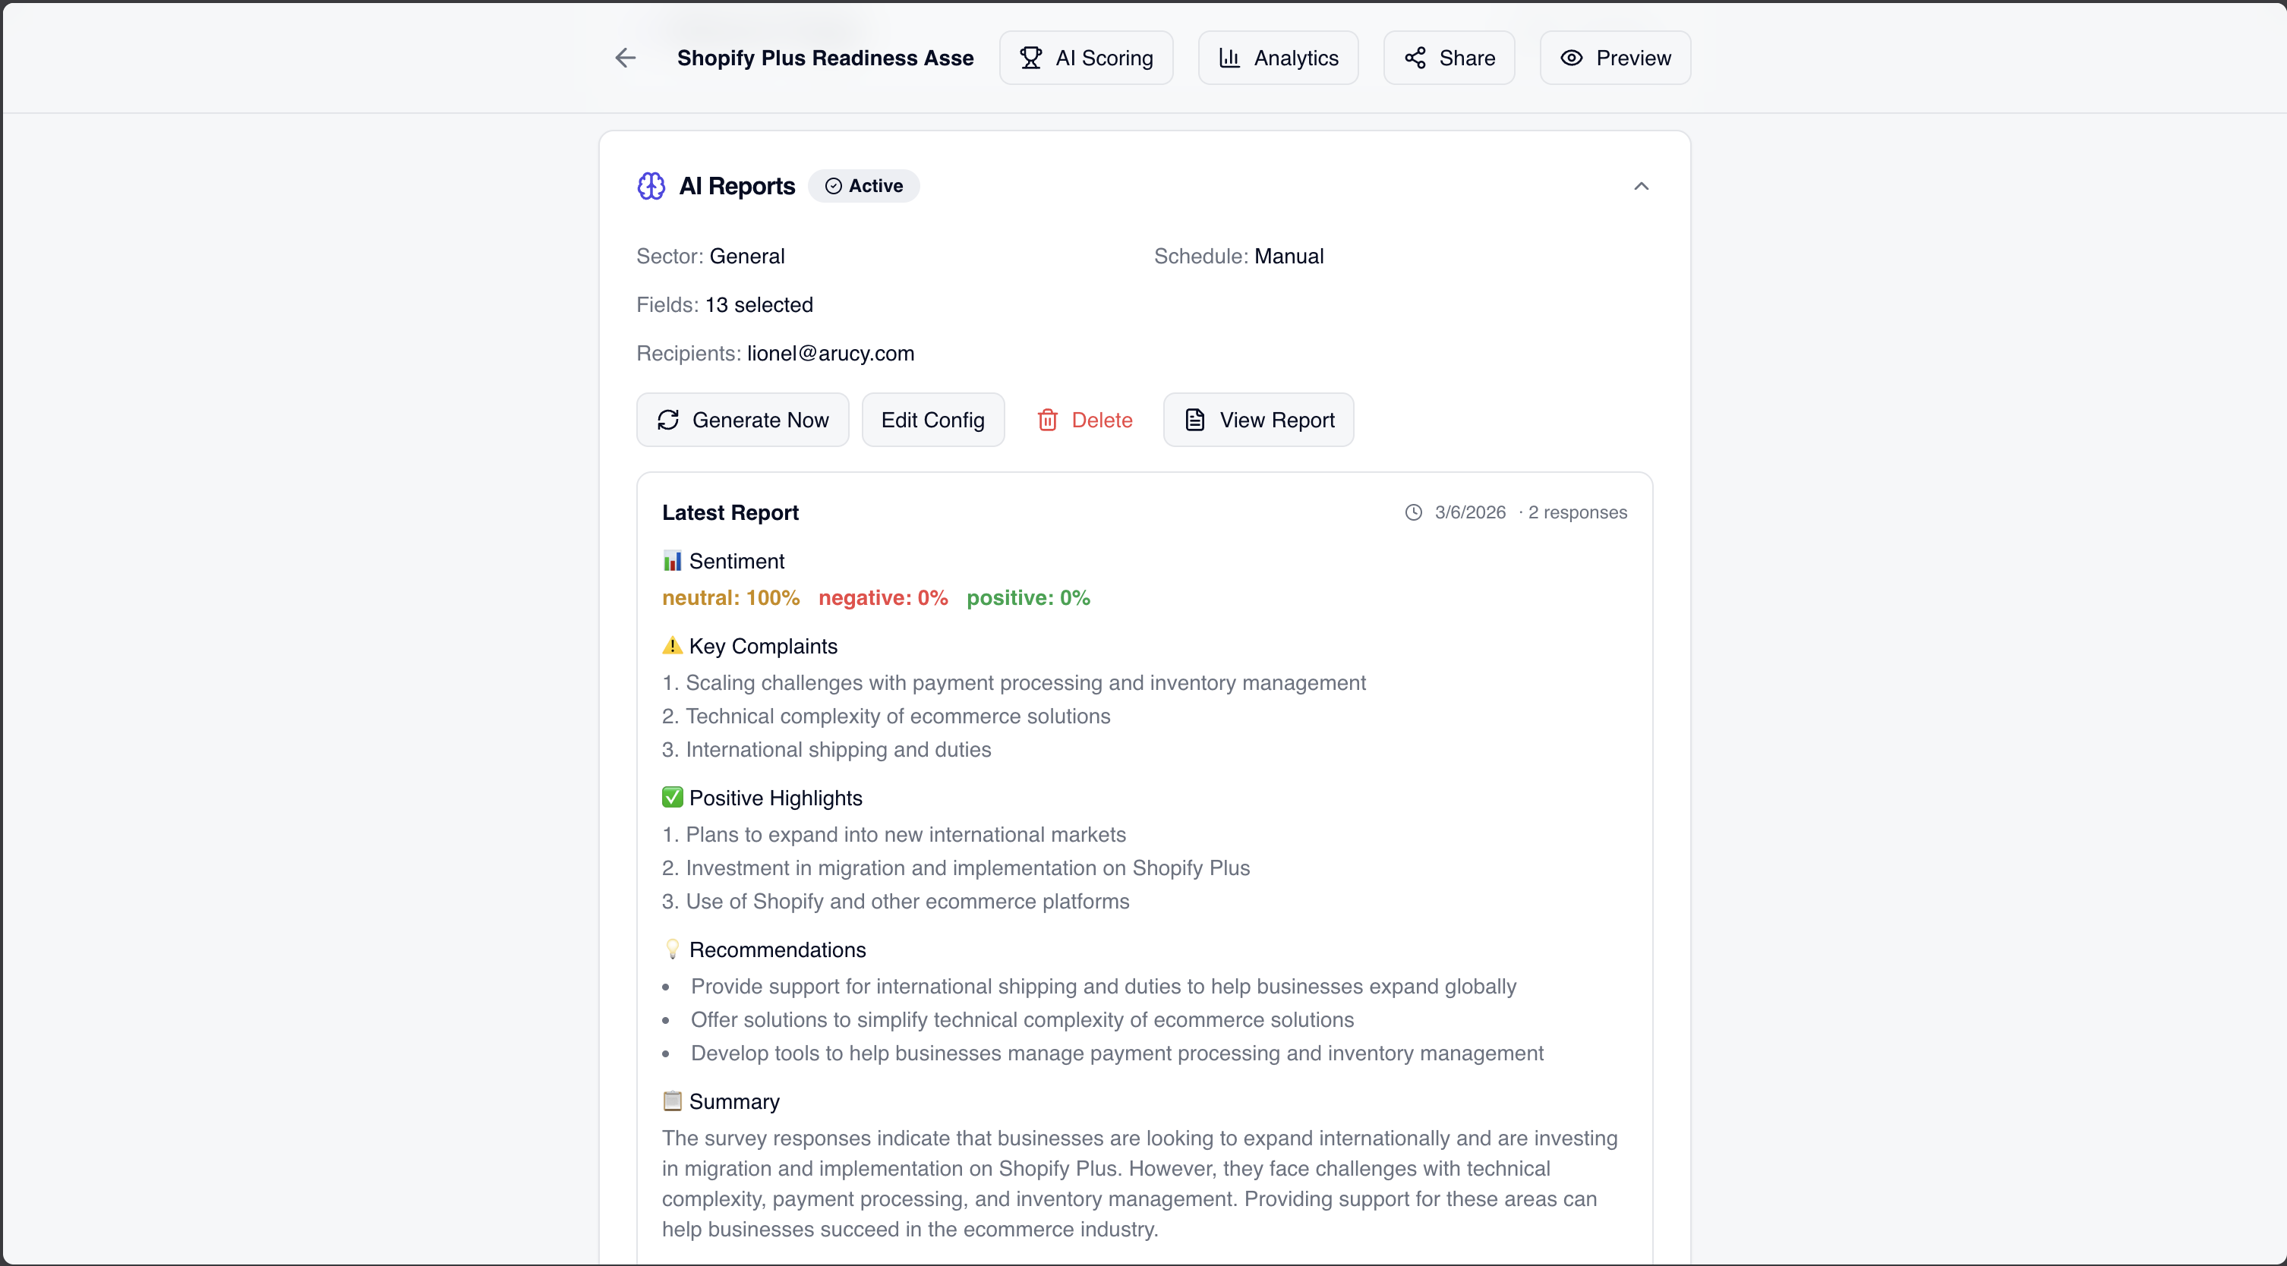
Task: Open the Share options
Action: 1449,58
